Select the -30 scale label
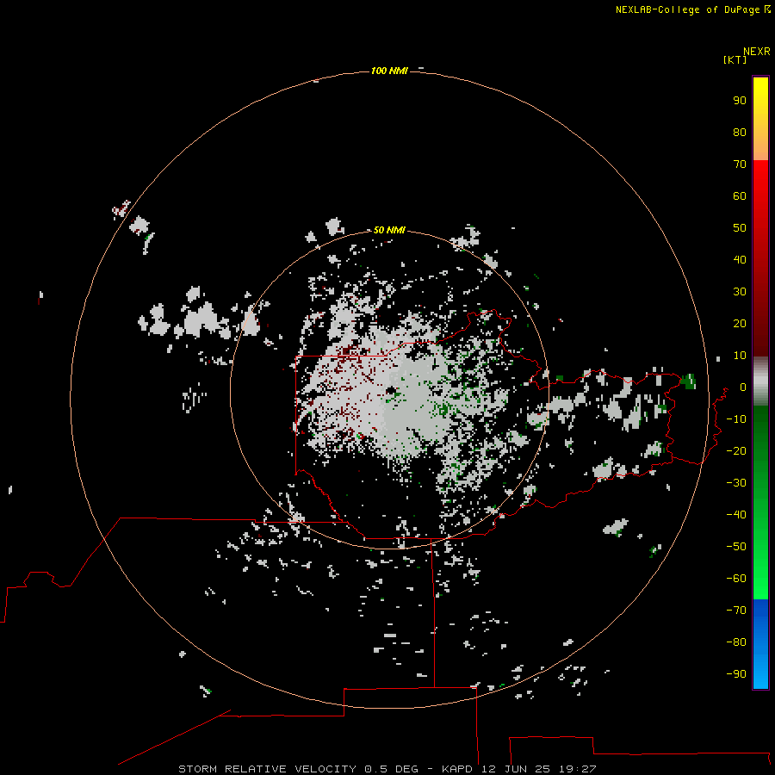 pyautogui.click(x=736, y=483)
